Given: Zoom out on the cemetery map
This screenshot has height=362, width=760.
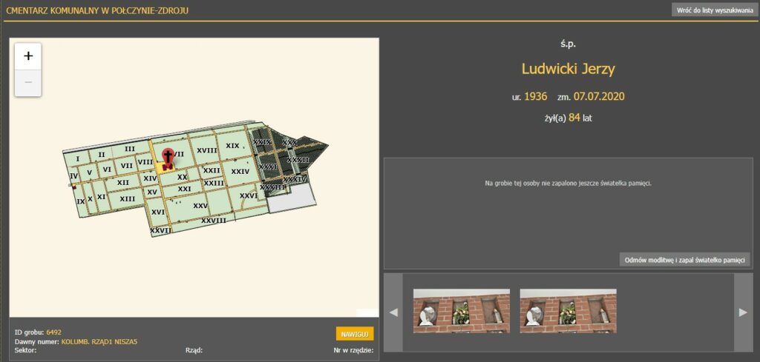Looking at the screenshot, I should coord(28,83).
